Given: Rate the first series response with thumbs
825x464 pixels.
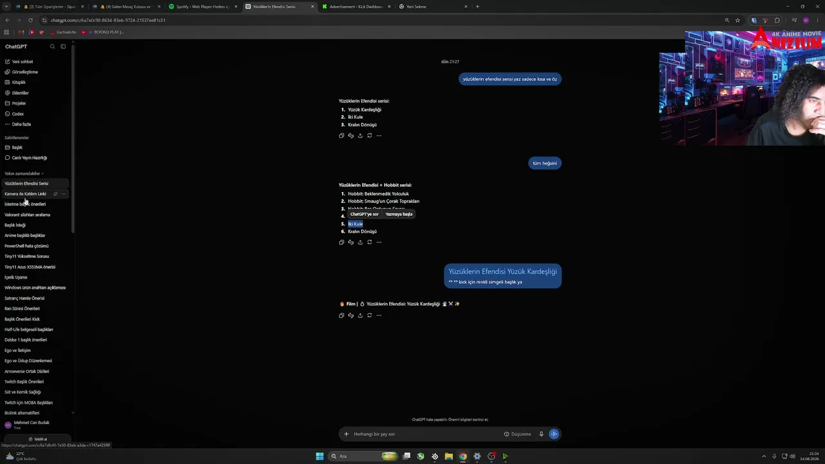Looking at the screenshot, I should (x=351, y=135).
